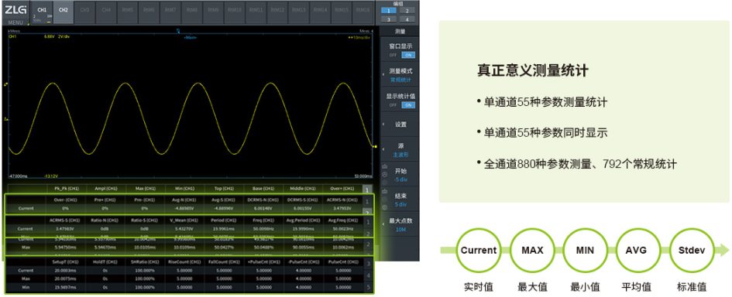This screenshot has height=297, width=732.
Task: Click the Current circle in the statistics graphic
Action: pyautogui.click(x=479, y=251)
